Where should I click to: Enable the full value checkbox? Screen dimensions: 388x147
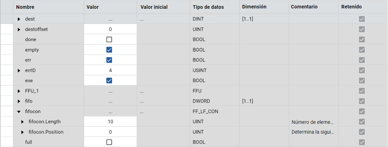[109, 142]
